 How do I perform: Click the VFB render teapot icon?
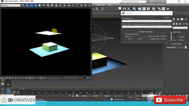[89, 5]
